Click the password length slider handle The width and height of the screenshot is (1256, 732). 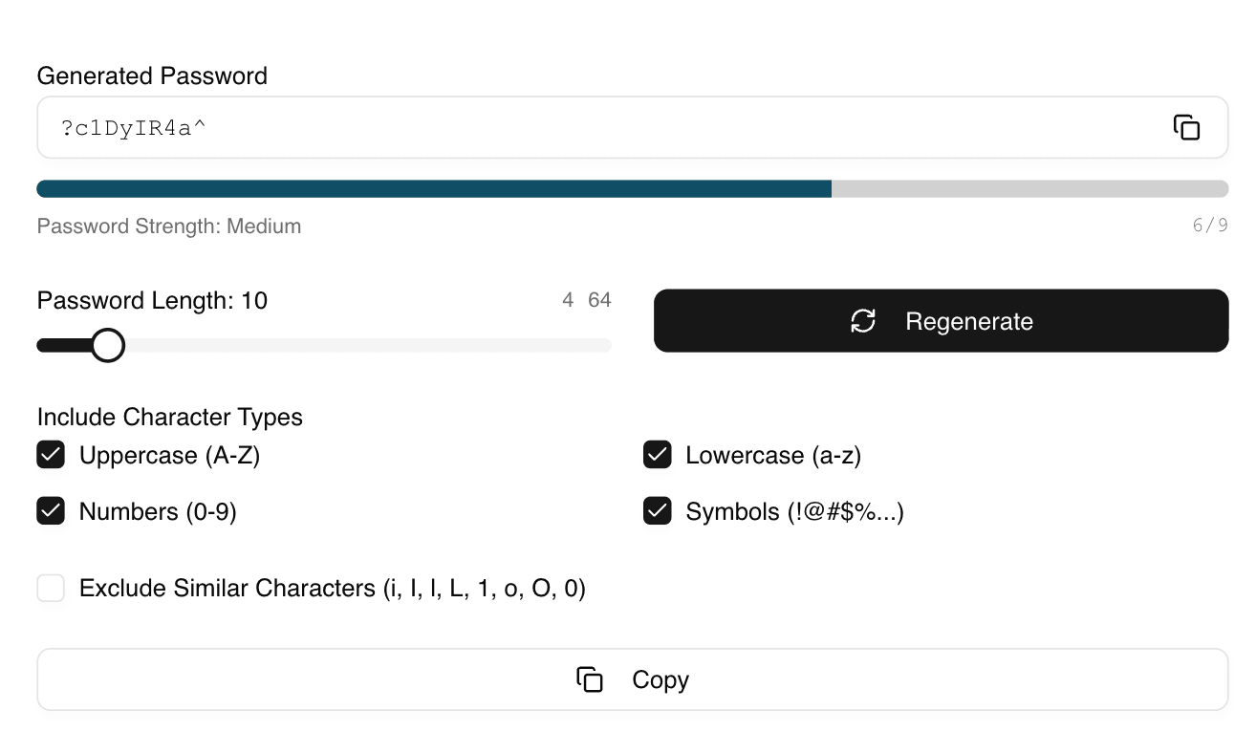[108, 345]
